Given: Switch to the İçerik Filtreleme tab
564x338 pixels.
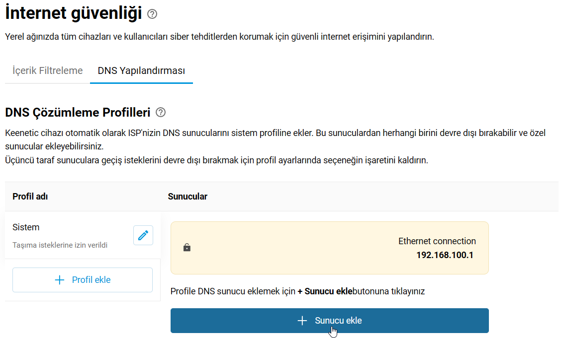Looking at the screenshot, I should pos(47,70).
